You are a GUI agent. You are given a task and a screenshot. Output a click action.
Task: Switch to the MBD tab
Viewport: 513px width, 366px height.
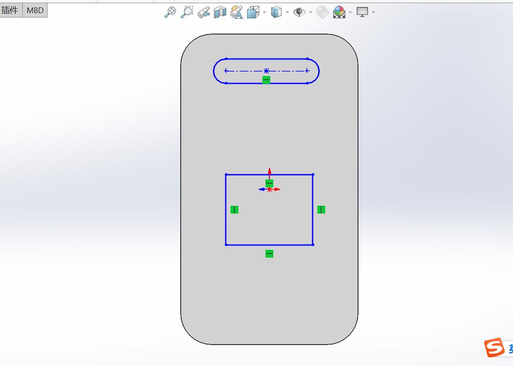(35, 10)
